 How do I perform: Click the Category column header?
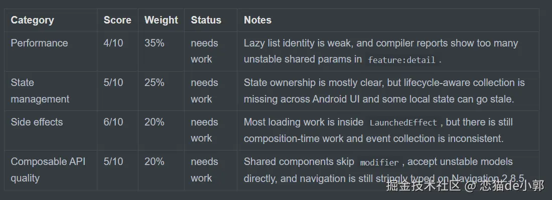click(32, 20)
